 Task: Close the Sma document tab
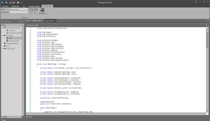click(30, 21)
